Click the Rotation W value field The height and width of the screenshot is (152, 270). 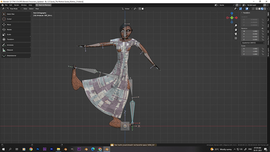click(x=250, y=31)
